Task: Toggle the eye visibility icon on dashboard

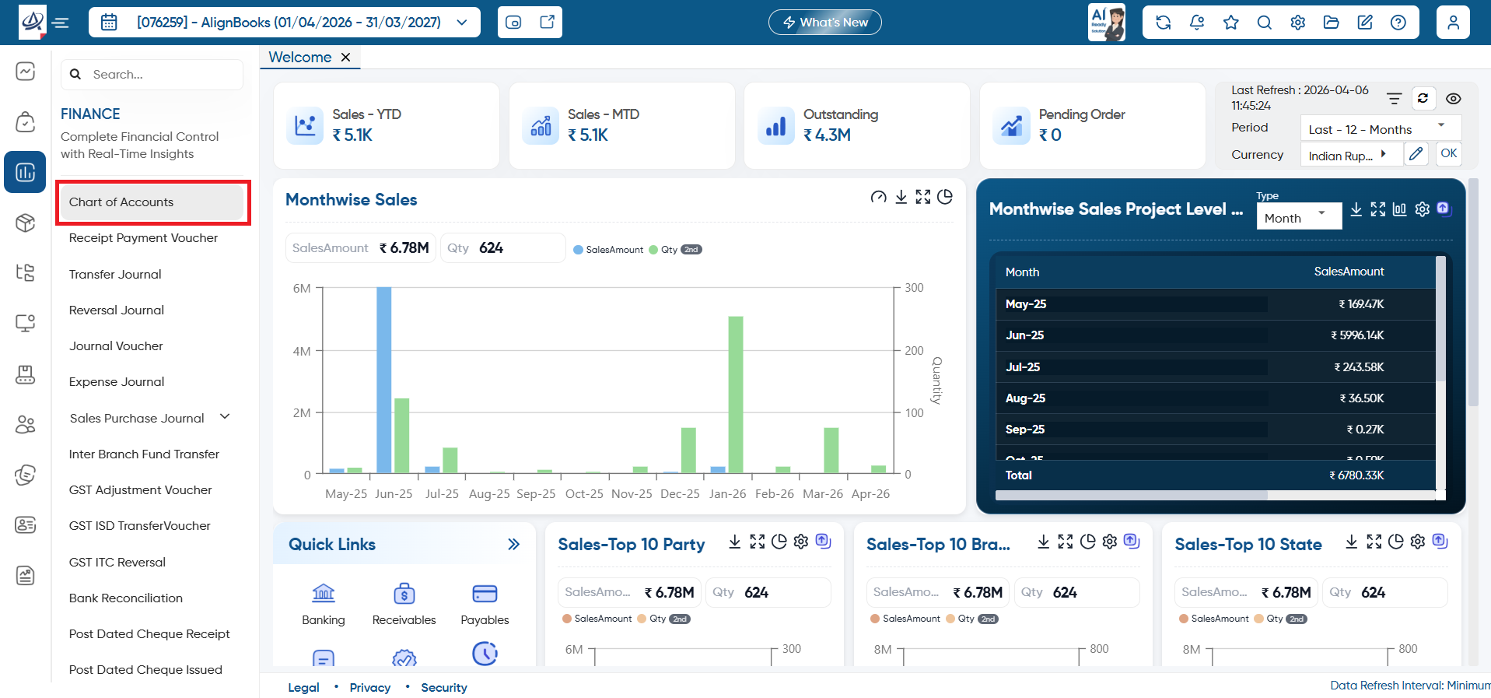Action: [x=1453, y=99]
